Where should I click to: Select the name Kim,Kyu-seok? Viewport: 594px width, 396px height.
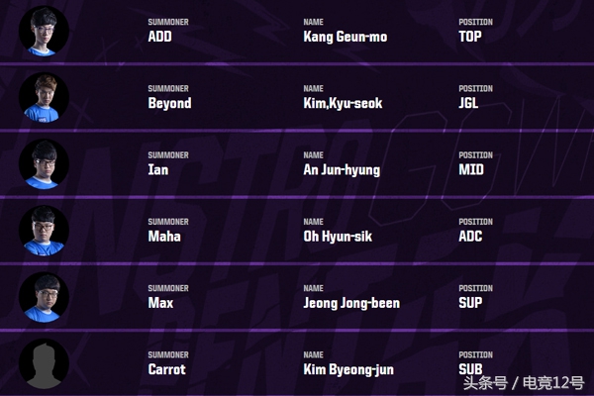tap(343, 103)
